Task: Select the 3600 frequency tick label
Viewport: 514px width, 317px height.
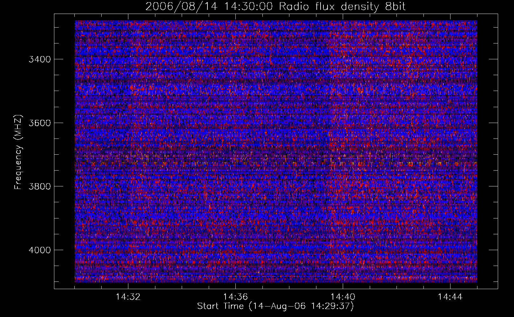Action: point(40,123)
